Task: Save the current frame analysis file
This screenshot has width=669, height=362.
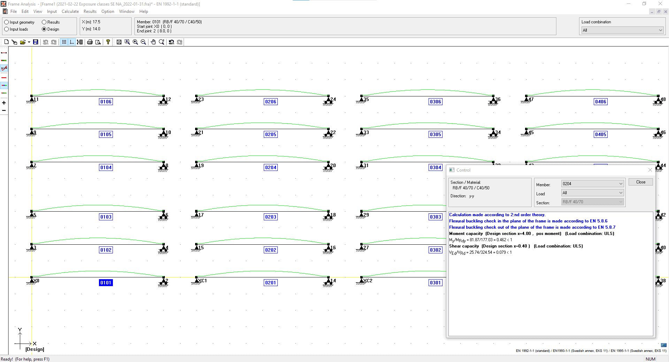Action: click(x=36, y=42)
